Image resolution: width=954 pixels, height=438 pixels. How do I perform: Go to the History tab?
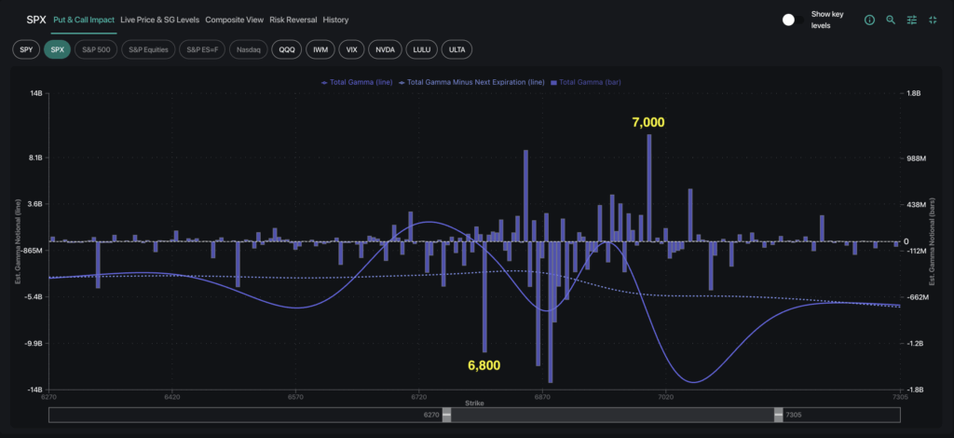[x=335, y=20]
